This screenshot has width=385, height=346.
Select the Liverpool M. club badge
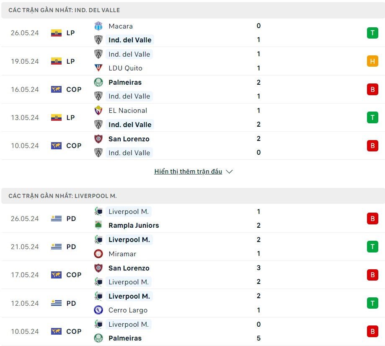click(99, 212)
